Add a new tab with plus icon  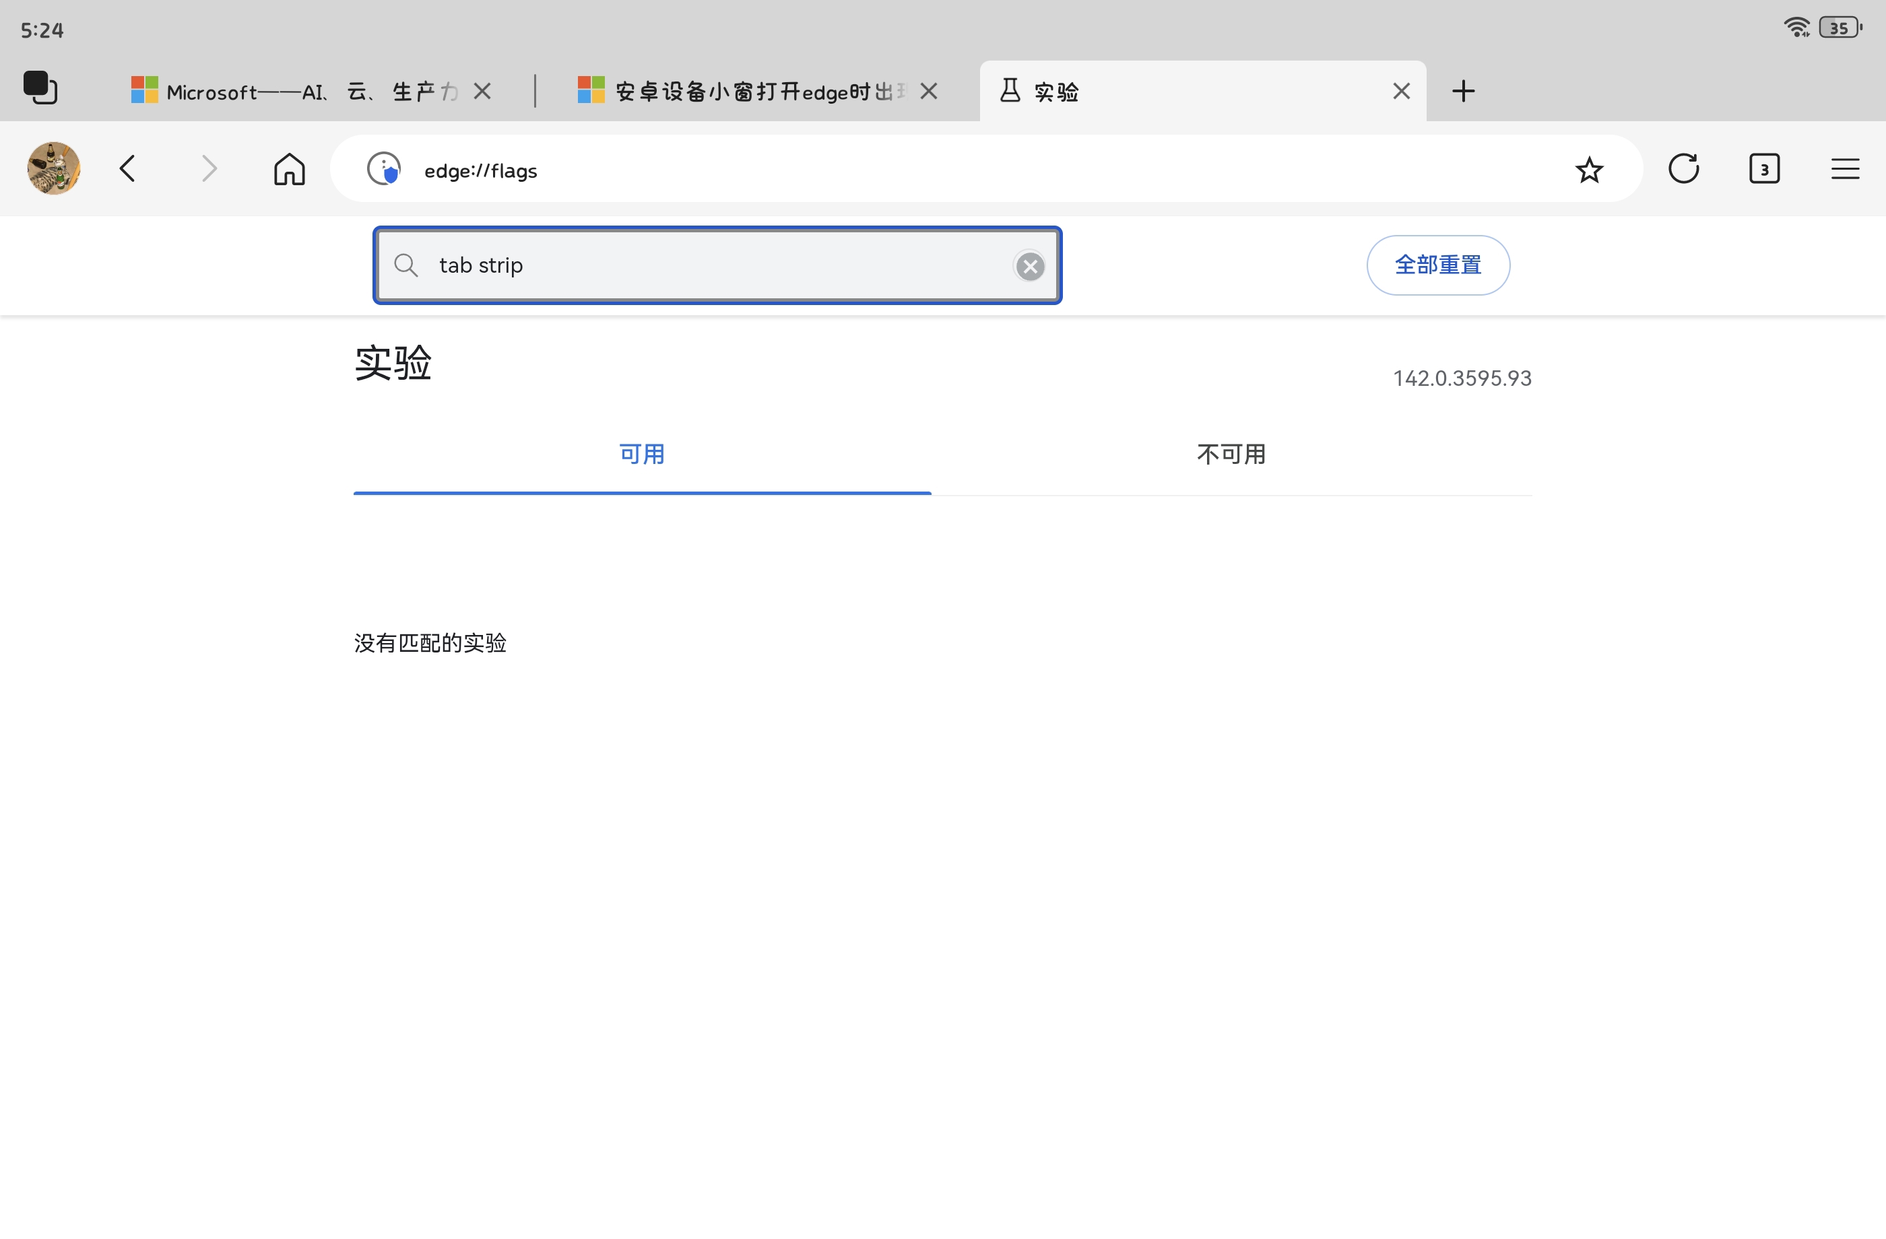[x=1463, y=91]
